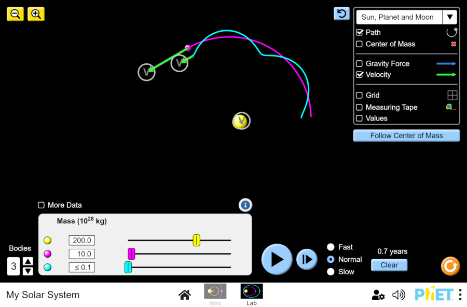Click the blue undo arrow button
Image resolution: width=467 pixels, height=307 pixels.
341,14
